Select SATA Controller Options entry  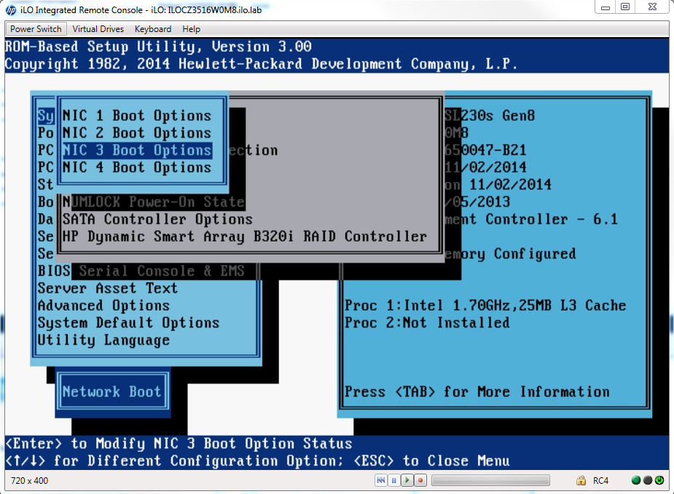click(x=157, y=219)
